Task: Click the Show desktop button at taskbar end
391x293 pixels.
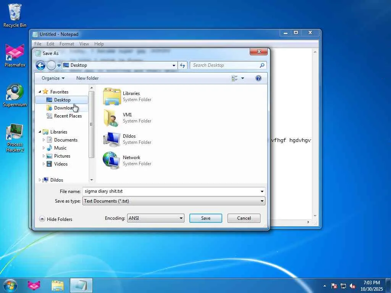Action: click(388, 285)
